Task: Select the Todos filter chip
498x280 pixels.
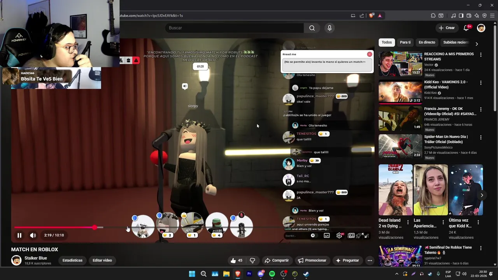Action: [x=387, y=42]
